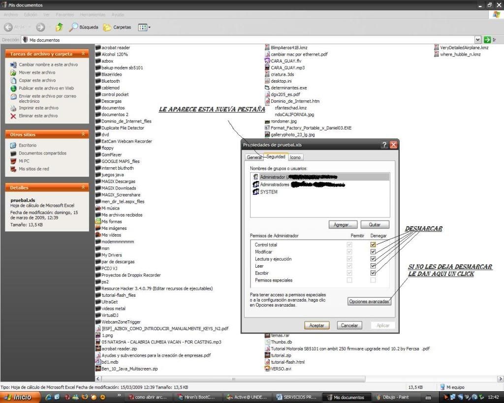Open the Ayuda menu
The height and width of the screenshot is (403, 504).
tap(118, 14)
